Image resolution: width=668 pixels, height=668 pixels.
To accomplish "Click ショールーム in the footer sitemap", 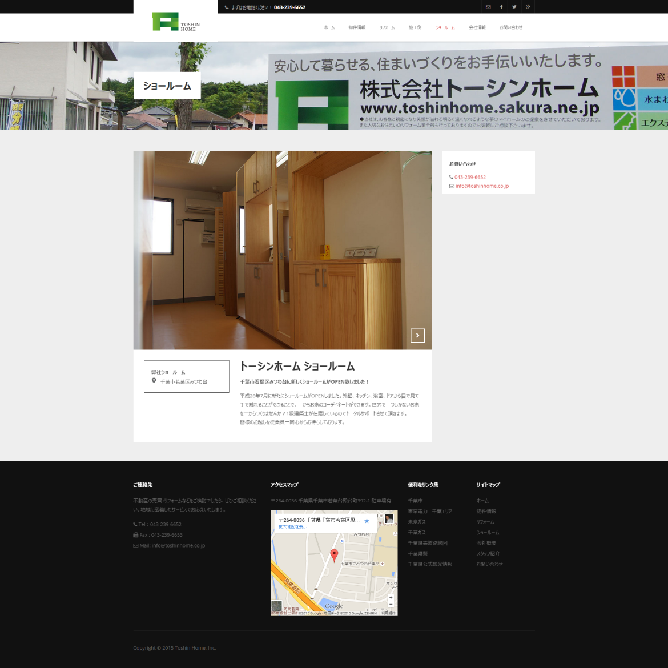I will 488,533.
